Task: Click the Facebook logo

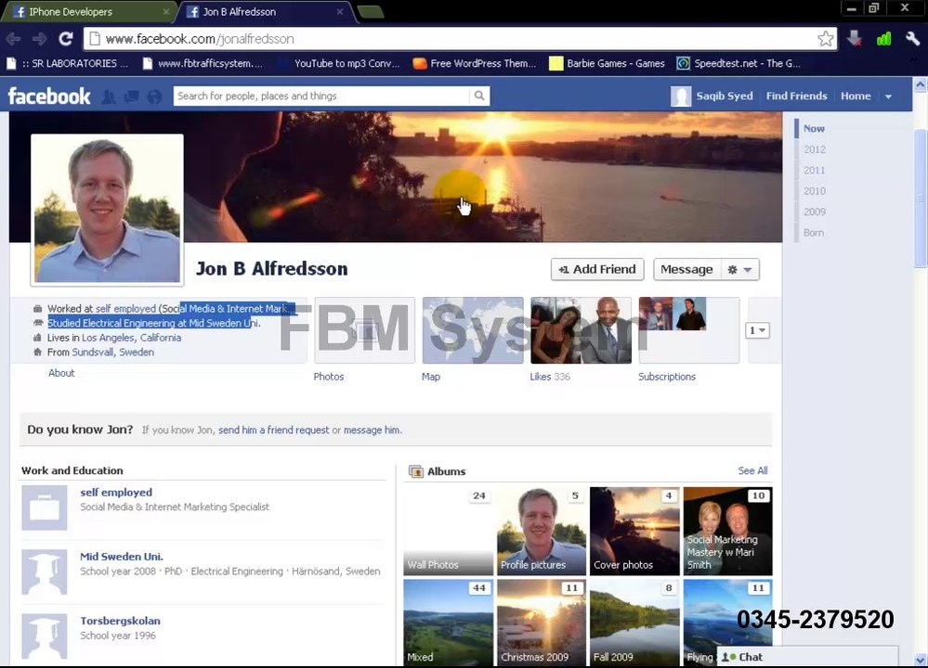Action: [x=49, y=96]
